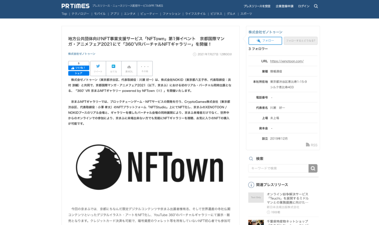Image resolution: width=379 pixels, height=225 pixels.
Task: Click the フォローするとどうなる? button
Action: 301,41
